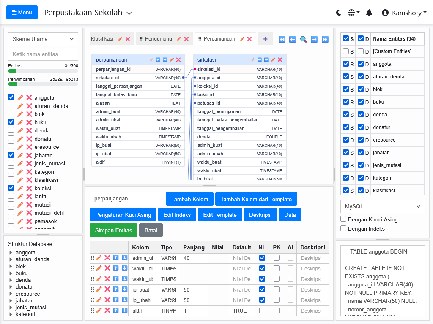Remove the sirkulasi entity from diagram

pos(280,59)
